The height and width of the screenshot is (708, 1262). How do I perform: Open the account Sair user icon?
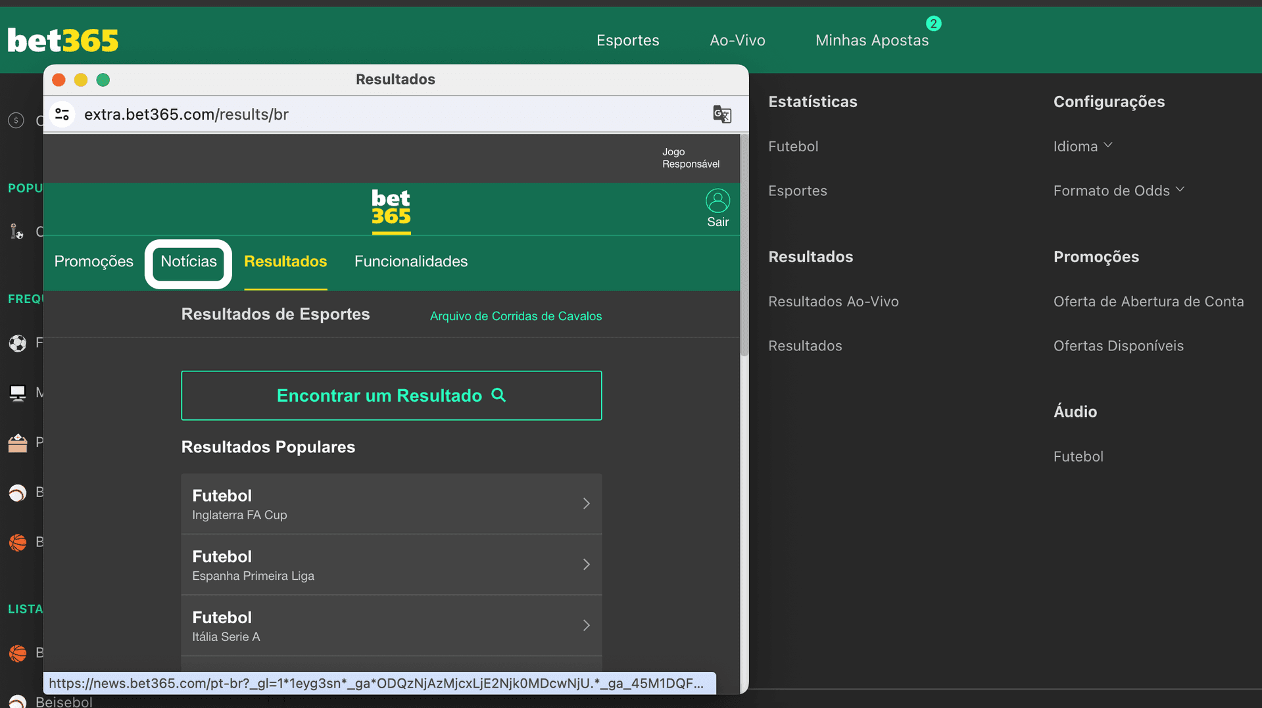coord(717,201)
